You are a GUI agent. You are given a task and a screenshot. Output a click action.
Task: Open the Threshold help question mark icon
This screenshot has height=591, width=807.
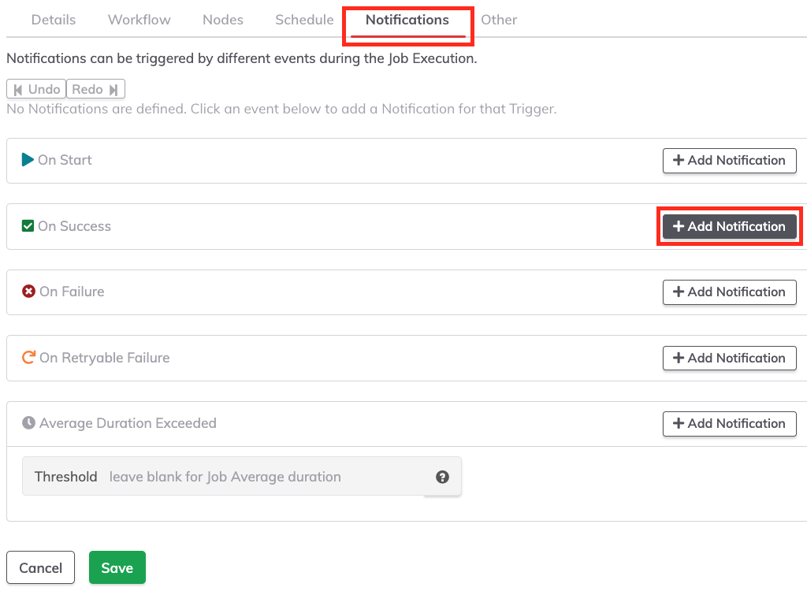tap(442, 477)
